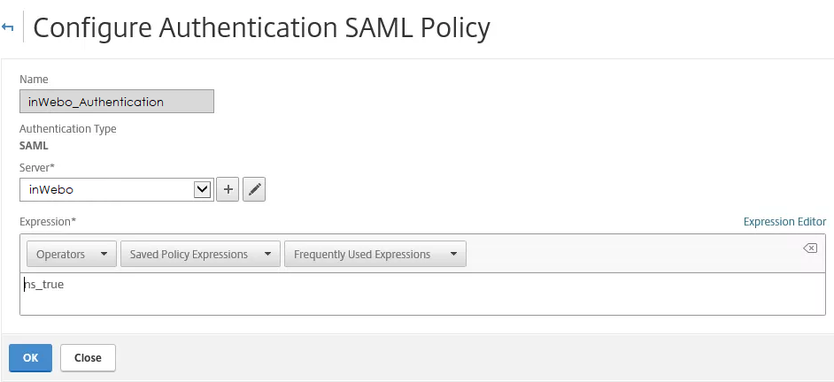Screen dimensions: 834x382
Task: Click the Close button
Action: (x=88, y=358)
